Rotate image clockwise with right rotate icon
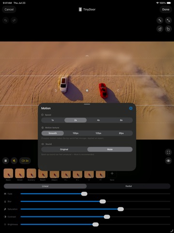 [168, 29]
